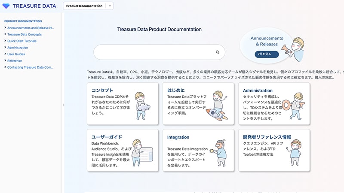Expand the Reference sidebar chevron
Screen dimensions: 344x193
point(5,60)
